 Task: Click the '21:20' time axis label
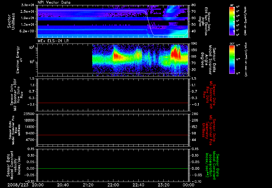tap(88, 185)
